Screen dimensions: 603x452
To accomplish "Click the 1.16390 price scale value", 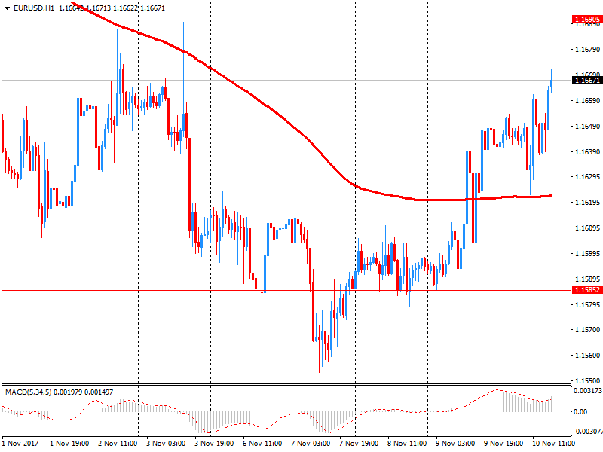I will click(x=587, y=152).
